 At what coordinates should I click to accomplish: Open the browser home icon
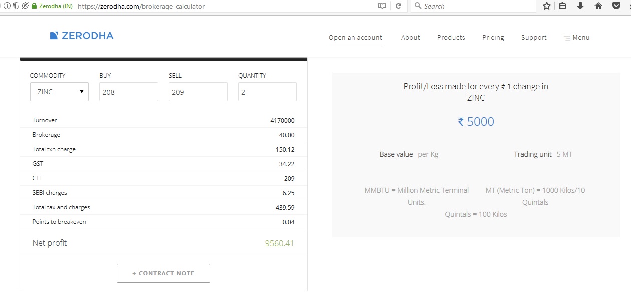[598, 6]
